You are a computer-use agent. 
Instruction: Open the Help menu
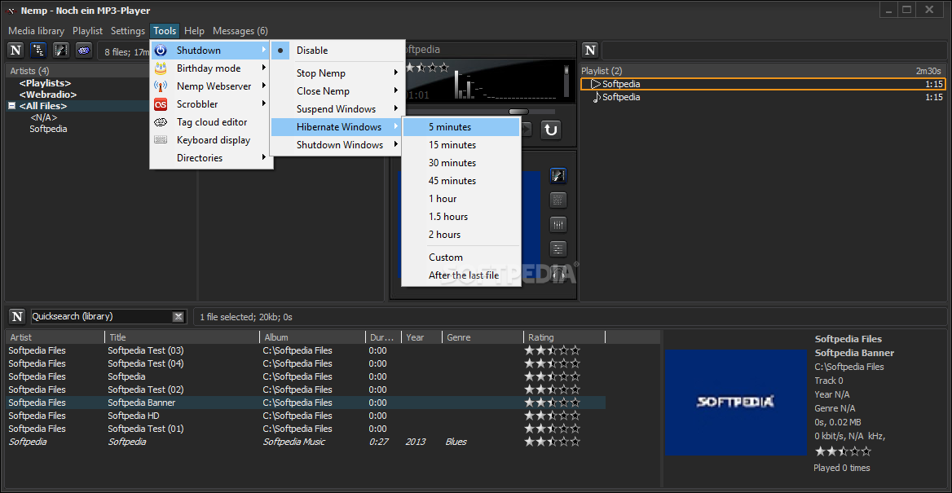[x=194, y=31]
